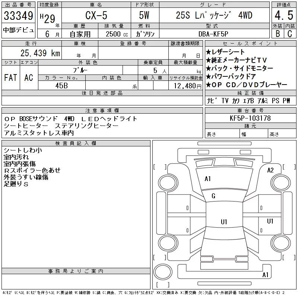Screen dimensions: 298x298
Task: Select shift type FAT
Action: click(11, 77)
